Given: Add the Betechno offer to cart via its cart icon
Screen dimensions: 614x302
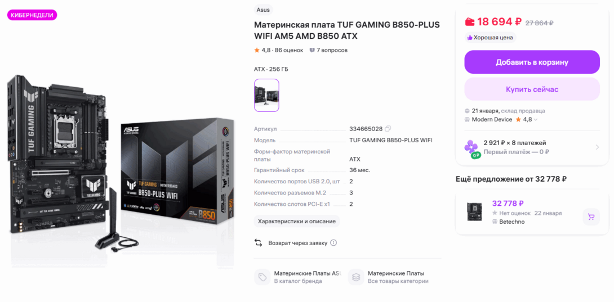Looking at the screenshot, I should click(x=591, y=217).
